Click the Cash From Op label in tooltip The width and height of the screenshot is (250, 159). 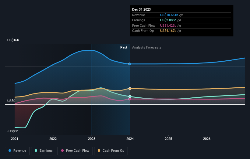(143, 31)
